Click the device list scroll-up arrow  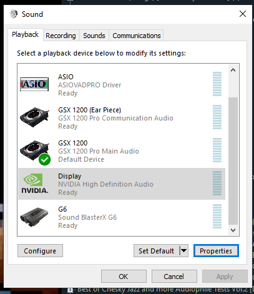(233, 70)
